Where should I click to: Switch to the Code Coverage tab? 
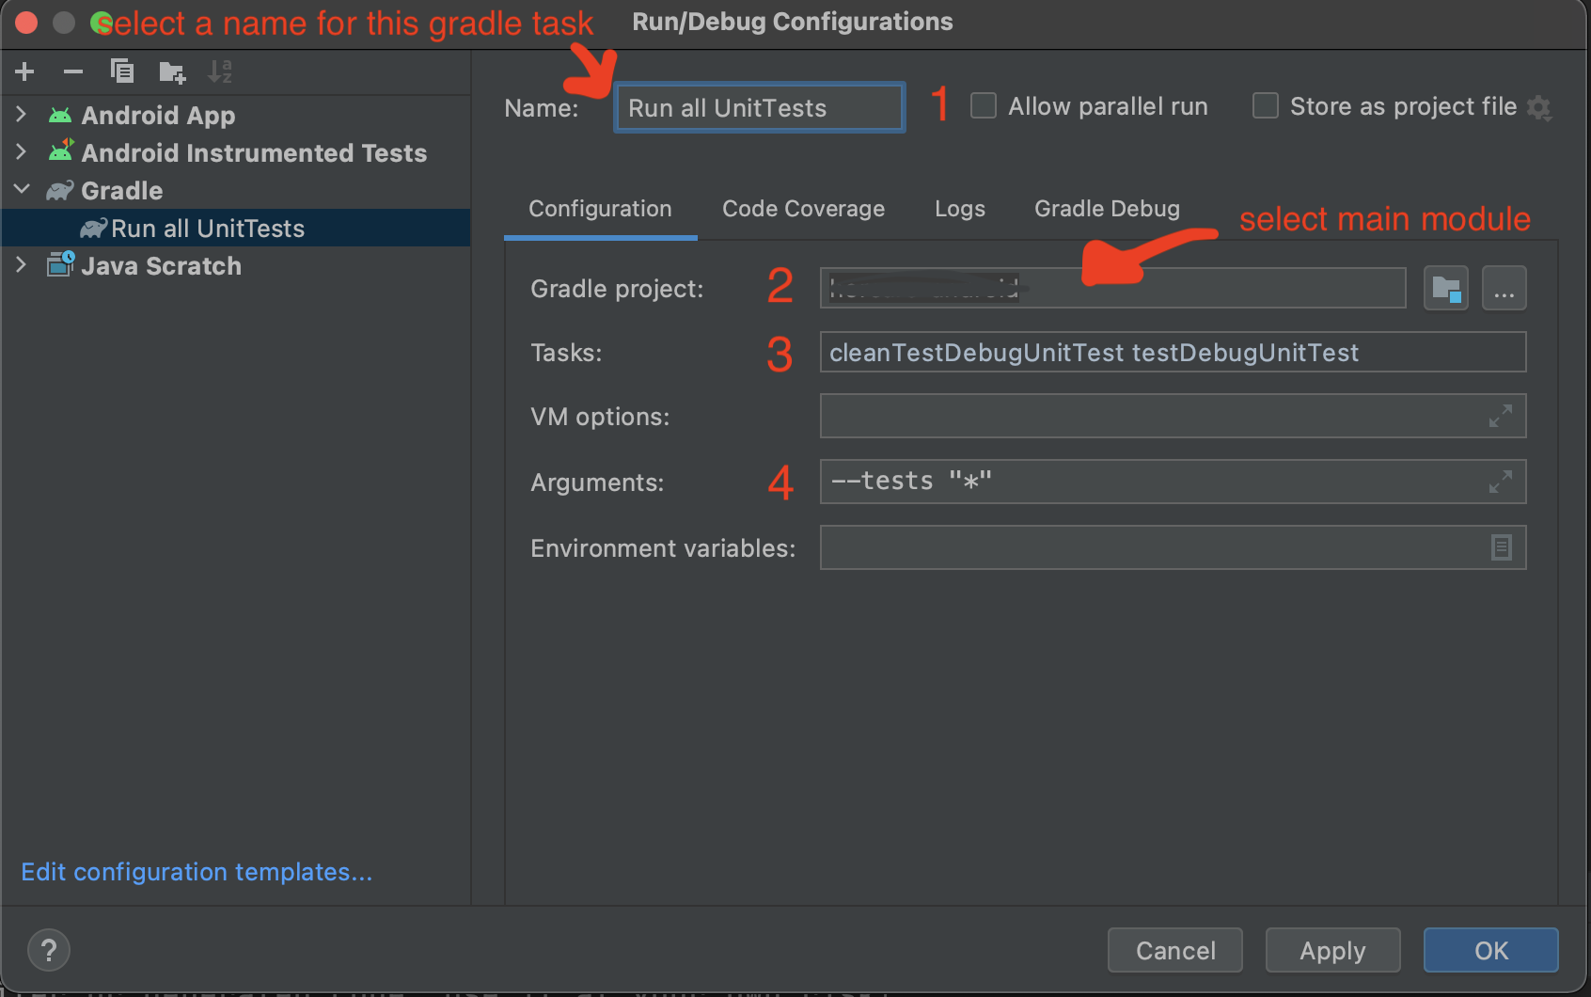coord(803,209)
